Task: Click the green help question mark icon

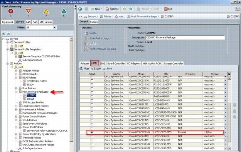Action: 124,9
